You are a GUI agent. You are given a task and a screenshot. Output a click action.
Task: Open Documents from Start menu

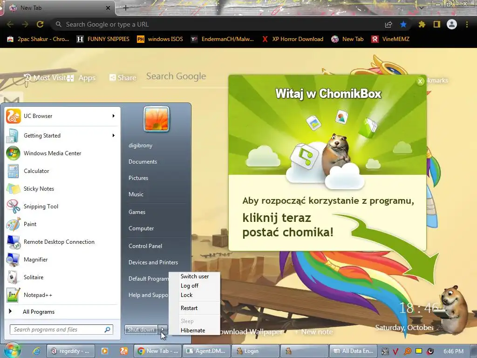point(143,162)
